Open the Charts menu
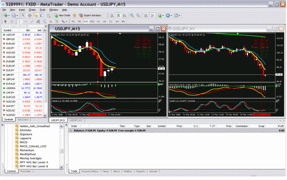Image resolution: width=287 pixels, height=180 pixels. click(32, 10)
